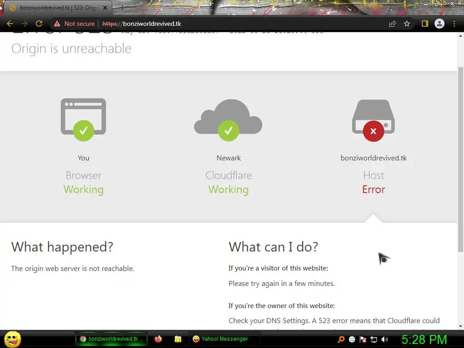Viewport: 464px width, 348px height.
Task: Open the file folder taskbar icon
Action: (x=178, y=339)
